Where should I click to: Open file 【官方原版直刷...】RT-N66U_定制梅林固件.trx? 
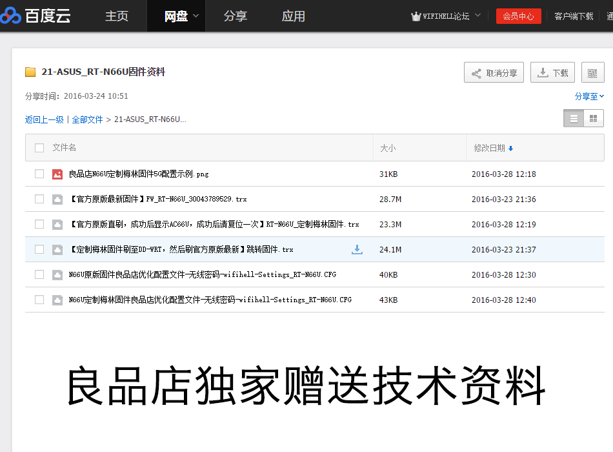coord(214,225)
